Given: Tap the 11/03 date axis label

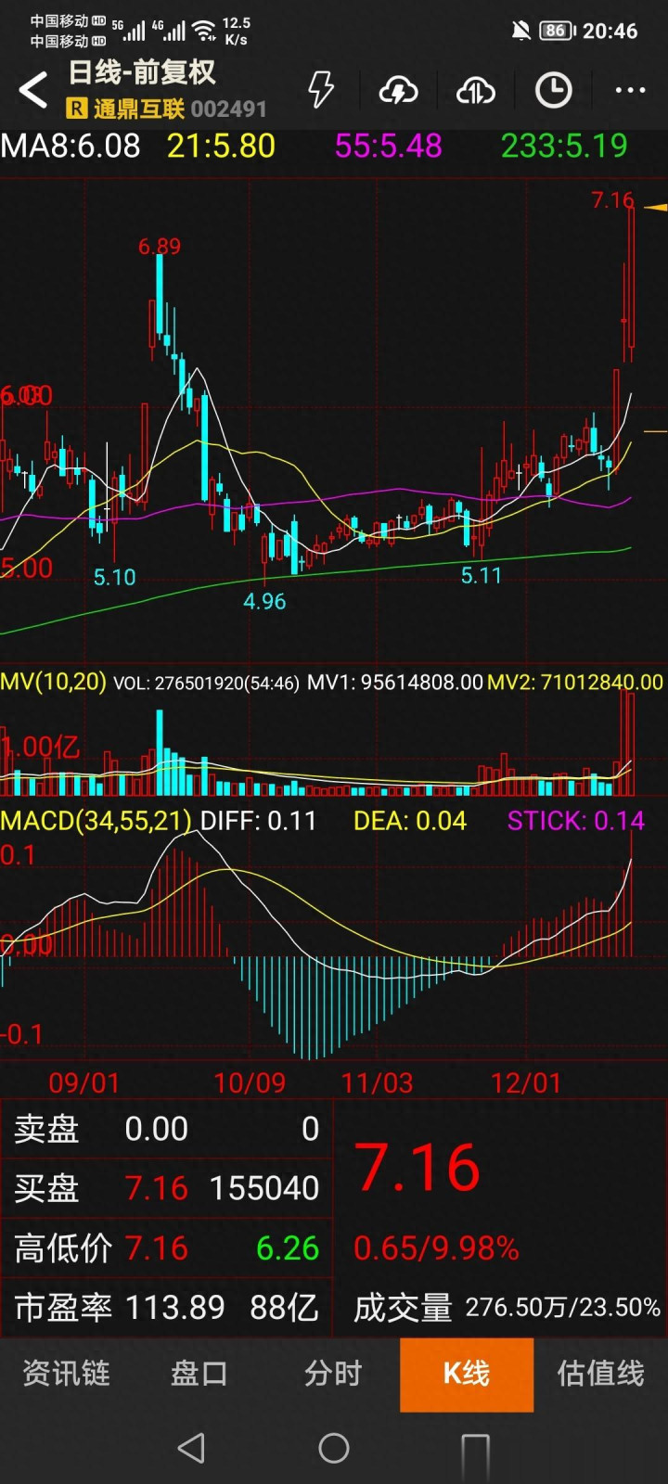Looking at the screenshot, I should coord(377,1083).
